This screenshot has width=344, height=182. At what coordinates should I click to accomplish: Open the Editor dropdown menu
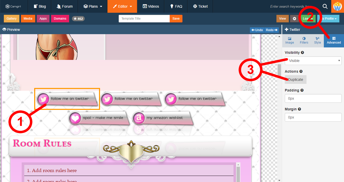tap(122, 6)
